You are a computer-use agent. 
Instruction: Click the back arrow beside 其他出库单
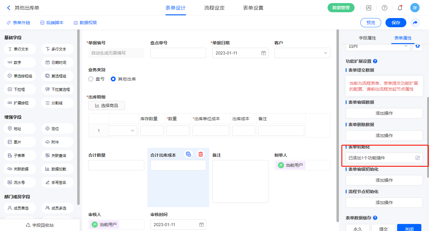point(9,8)
